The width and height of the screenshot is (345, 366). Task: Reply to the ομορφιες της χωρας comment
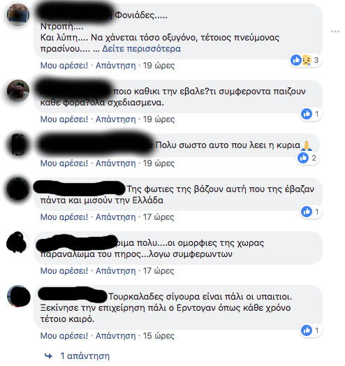(x=115, y=271)
